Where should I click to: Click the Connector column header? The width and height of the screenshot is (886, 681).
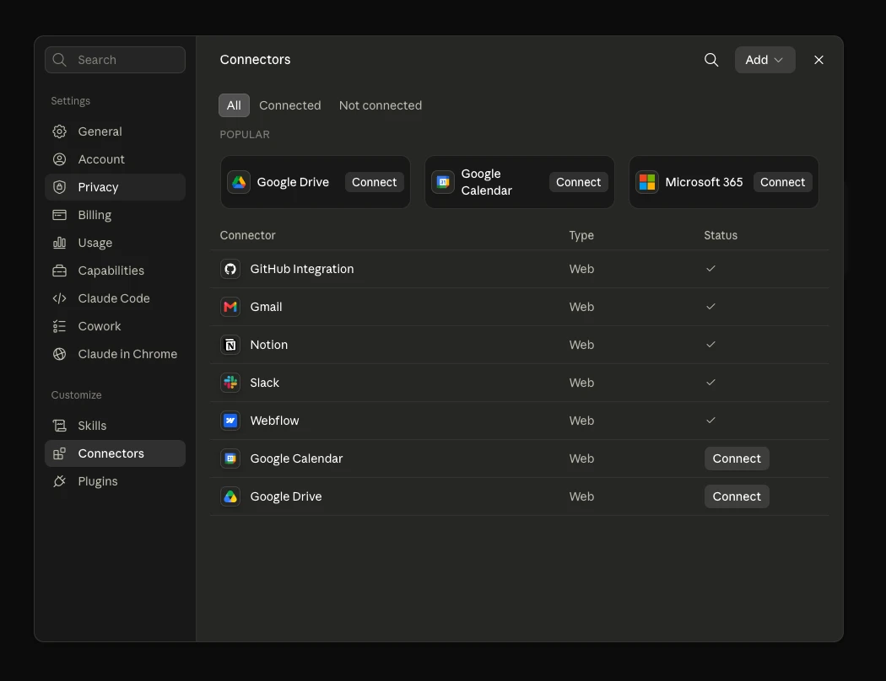coord(247,235)
